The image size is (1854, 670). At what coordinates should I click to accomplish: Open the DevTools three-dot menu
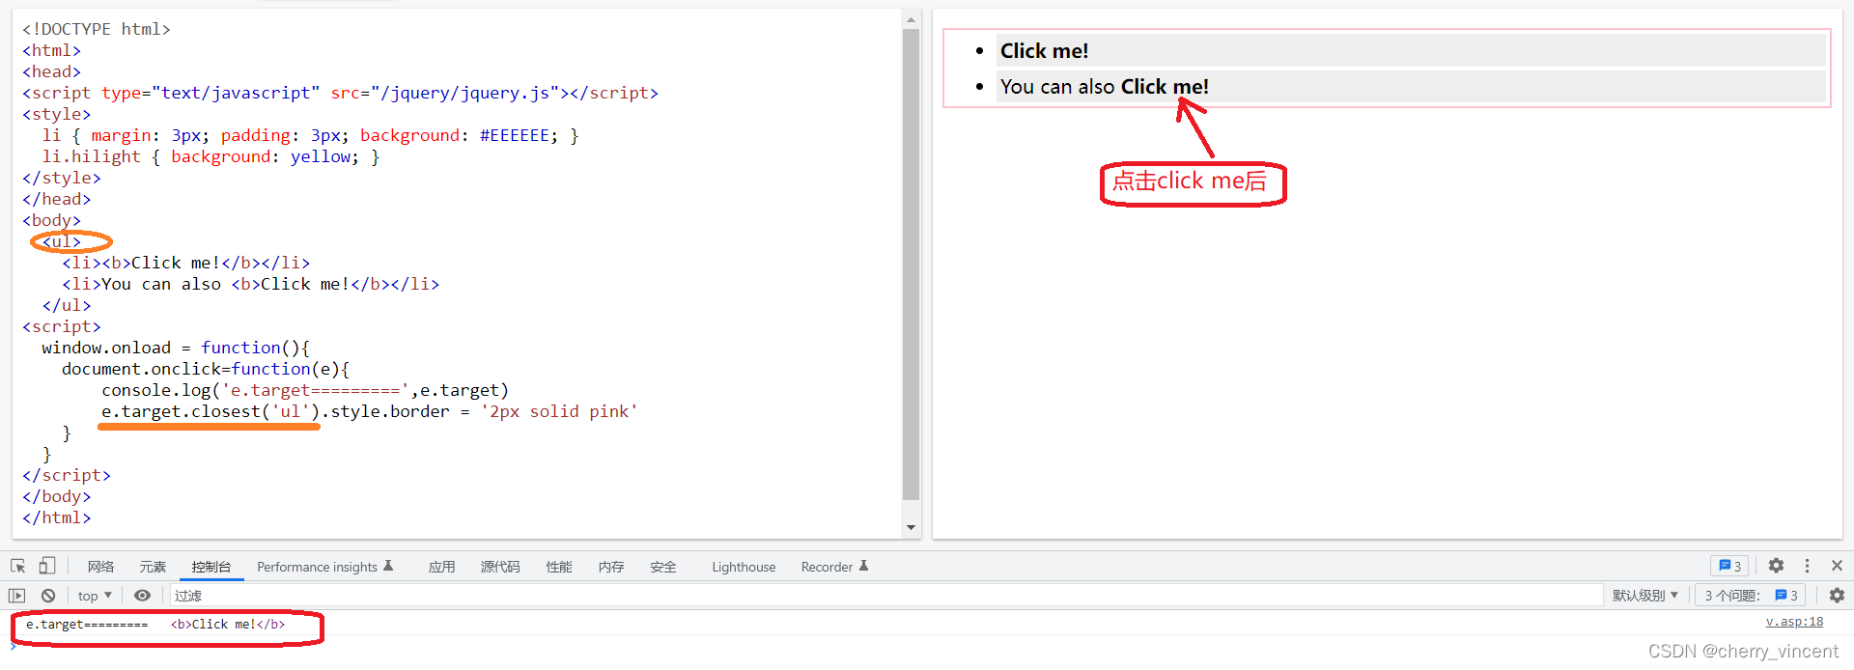point(1807,566)
